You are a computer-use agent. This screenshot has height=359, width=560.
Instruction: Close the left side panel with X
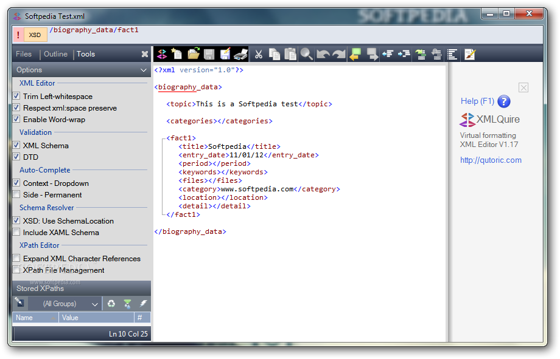[145, 54]
